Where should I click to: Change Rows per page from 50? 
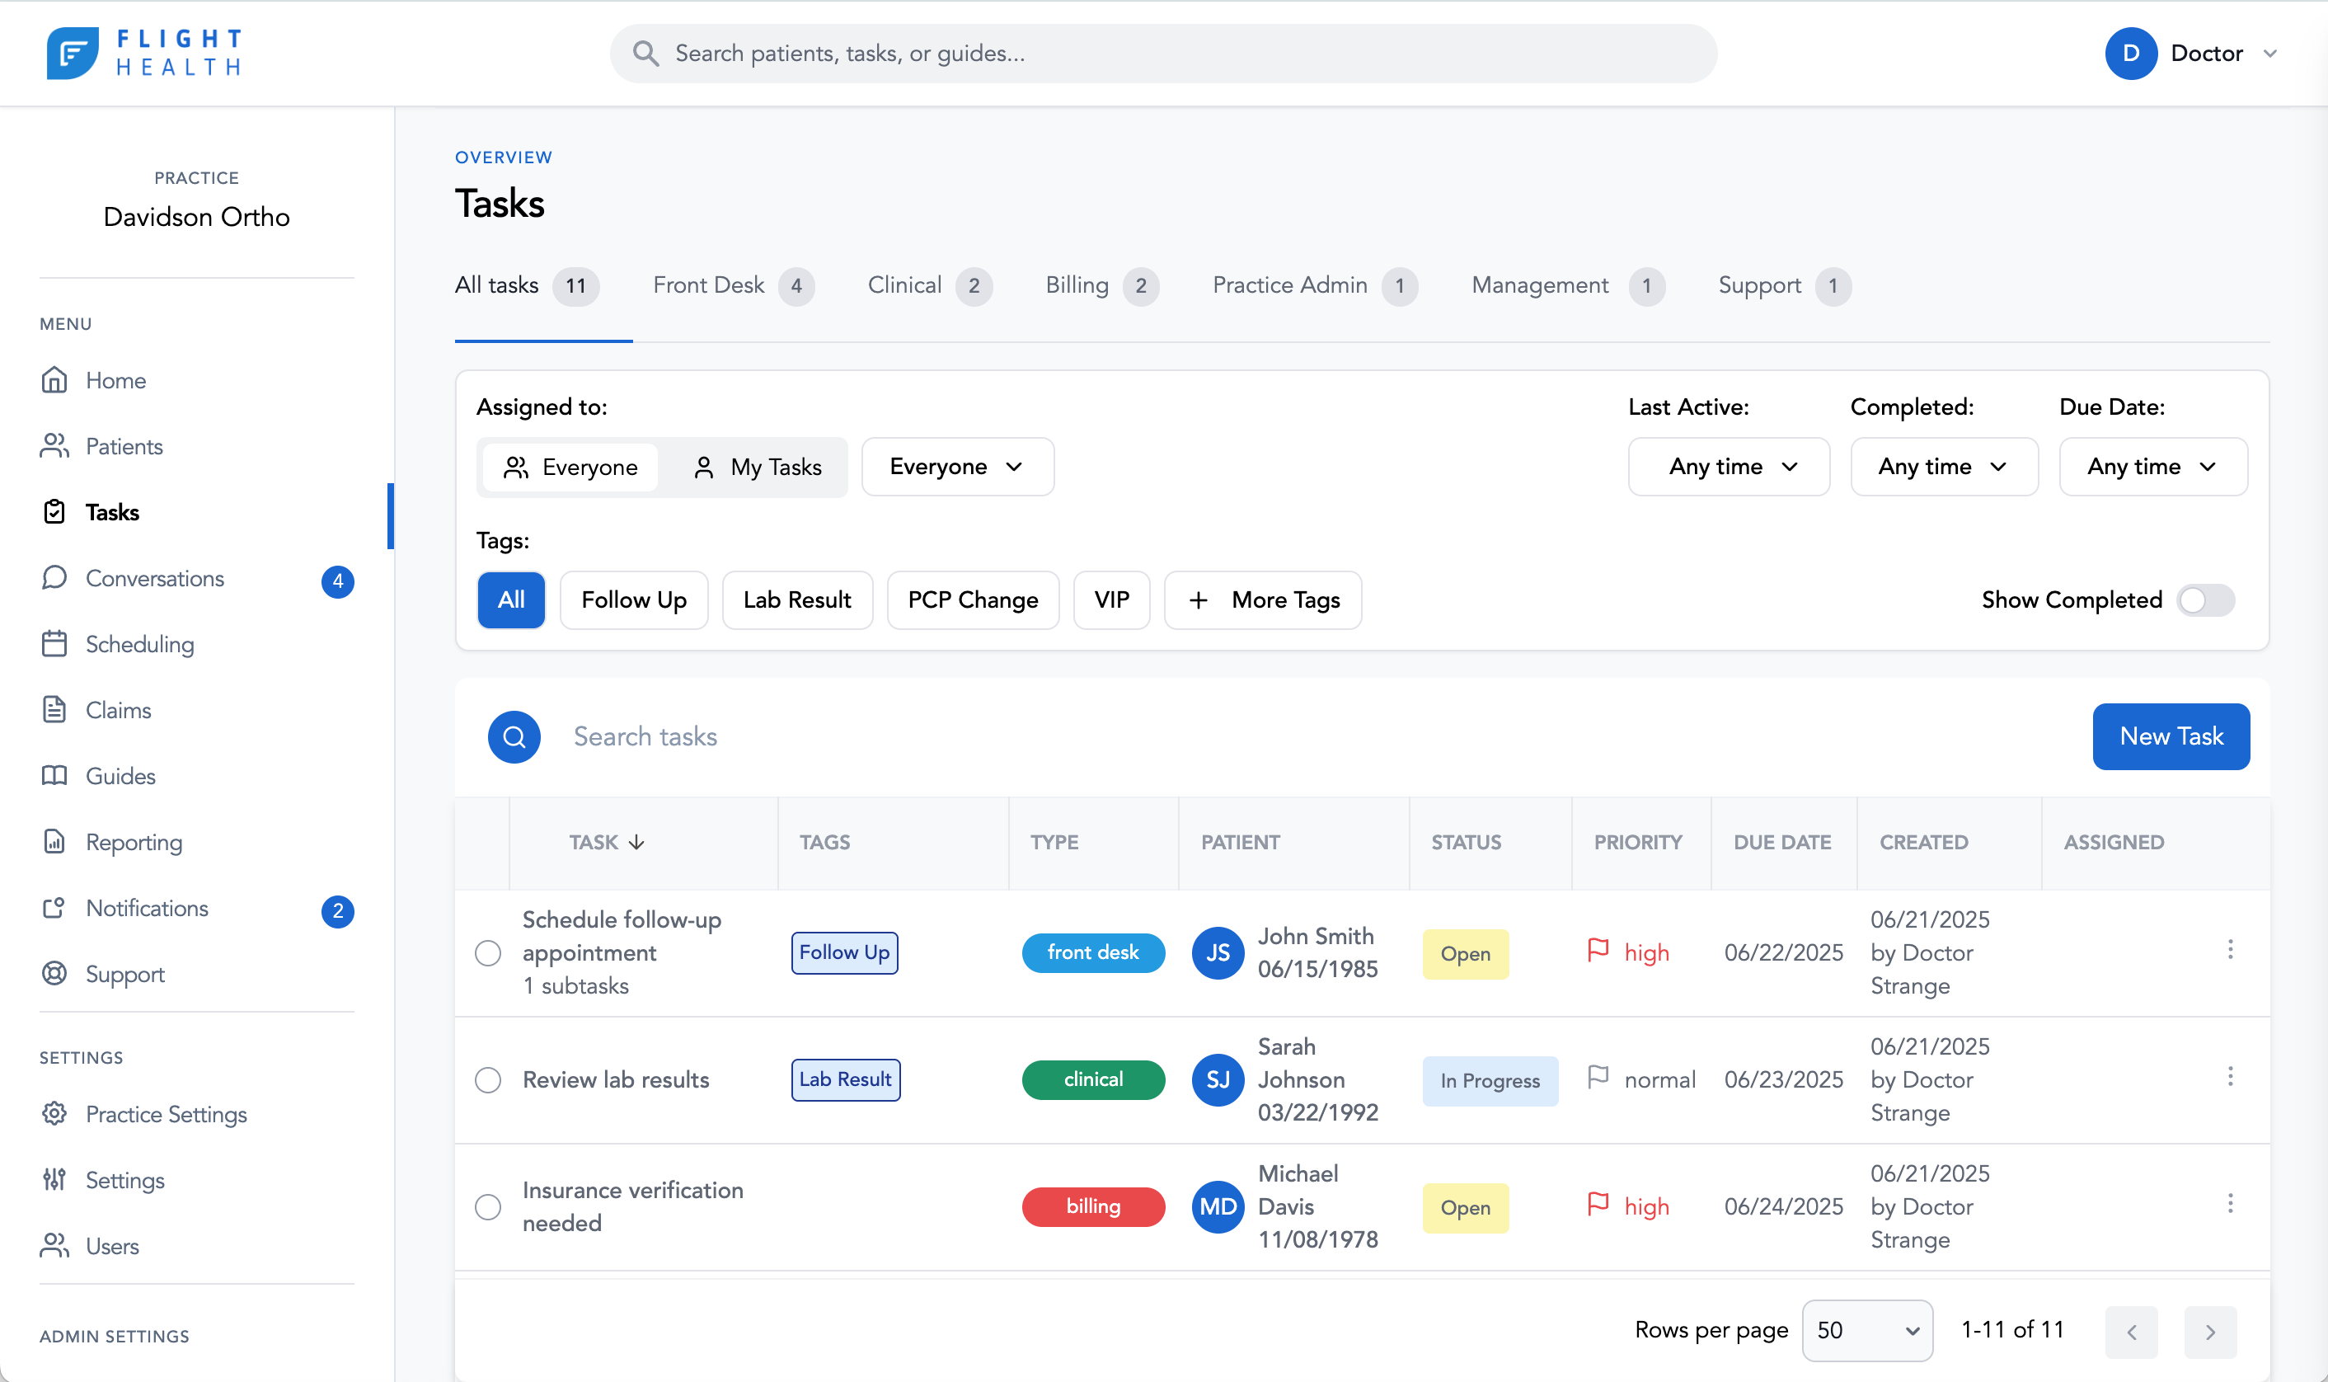pyautogui.click(x=1866, y=1331)
